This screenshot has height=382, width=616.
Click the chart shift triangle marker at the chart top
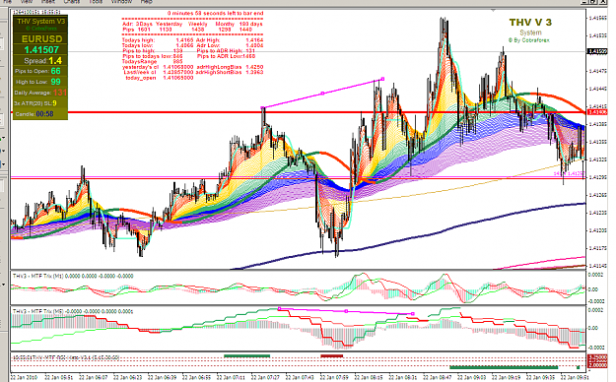tap(494, 11)
